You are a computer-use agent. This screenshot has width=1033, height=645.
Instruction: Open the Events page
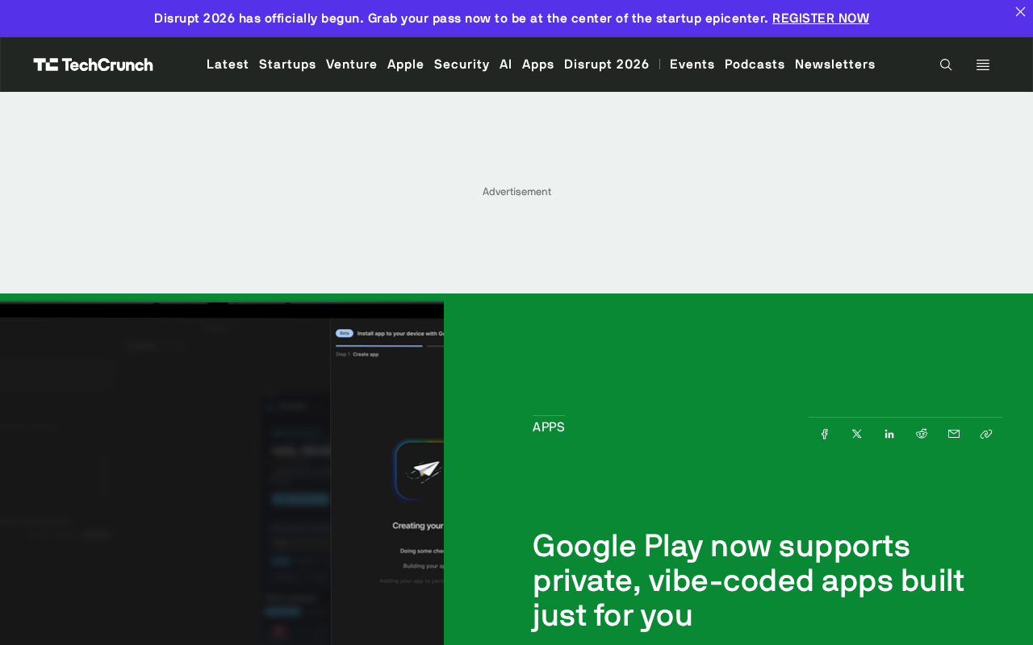(692, 64)
